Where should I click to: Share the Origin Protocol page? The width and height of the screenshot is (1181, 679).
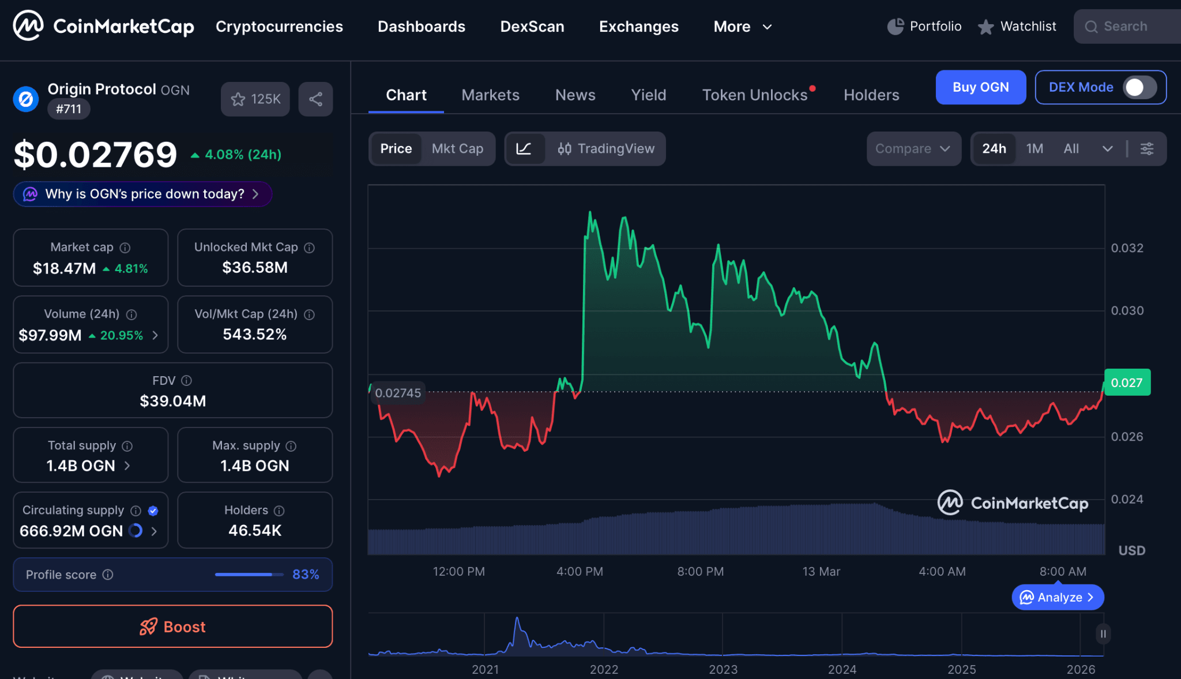tap(315, 99)
